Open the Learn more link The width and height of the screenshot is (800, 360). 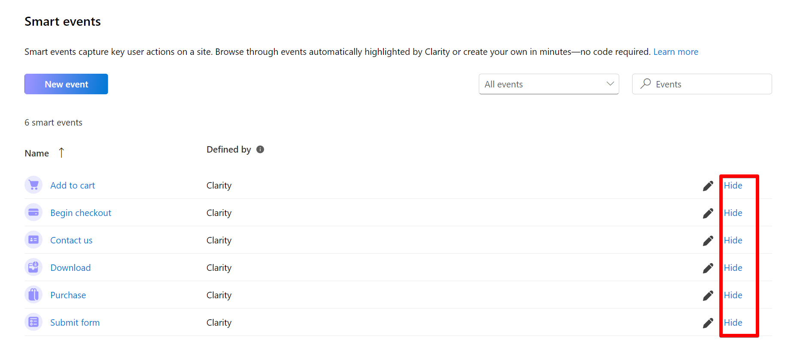pyautogui.click(x=675, y=51)
